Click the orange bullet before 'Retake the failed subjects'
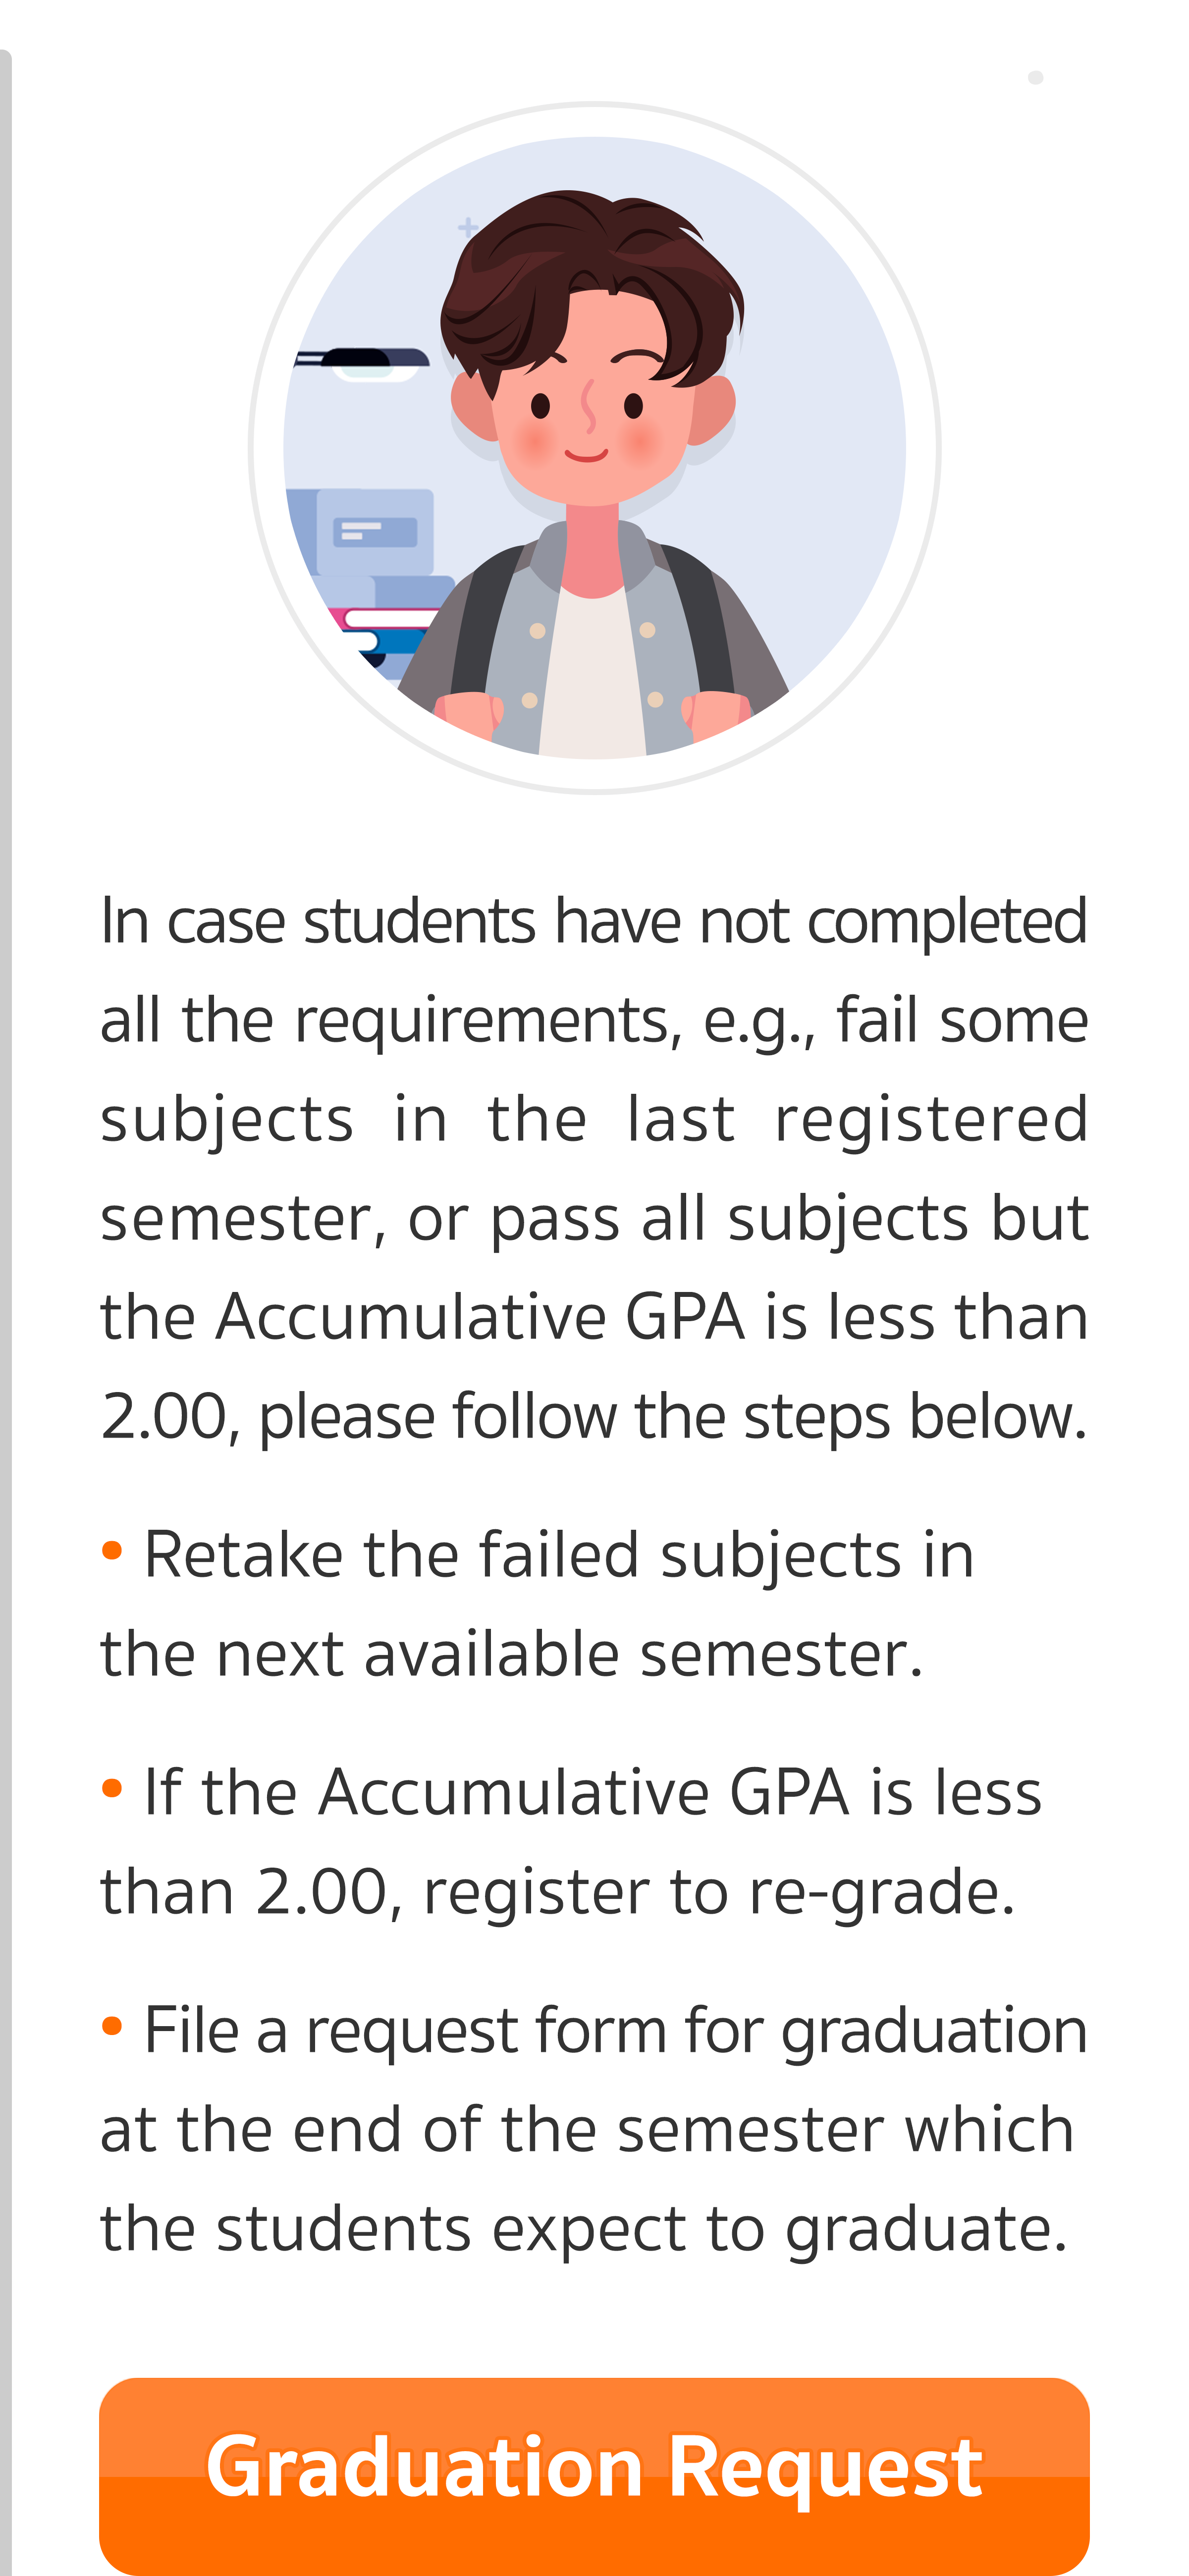 point(112,1550)
